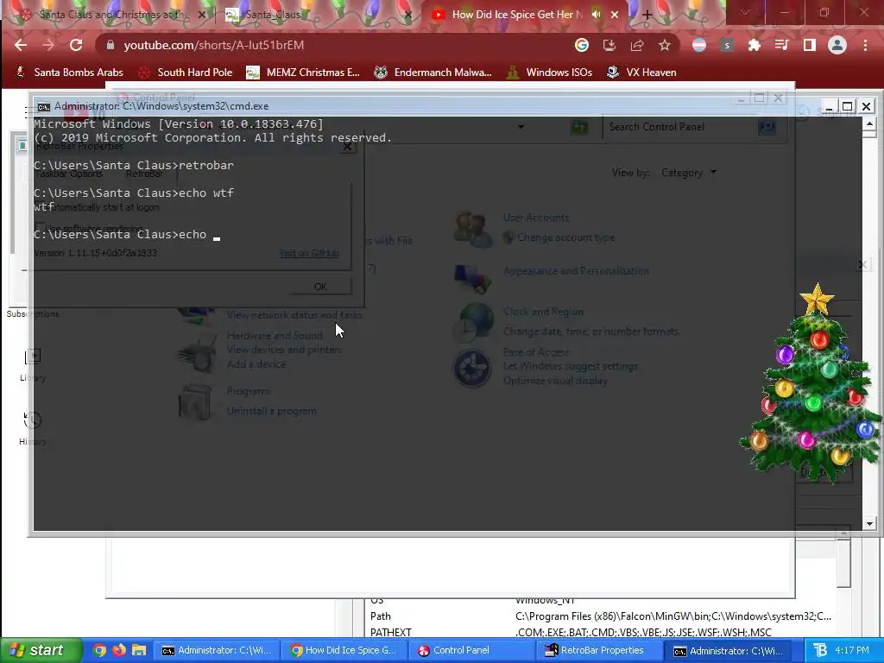Click the 'echo wtf' command line in cmd

pos(134,193)
